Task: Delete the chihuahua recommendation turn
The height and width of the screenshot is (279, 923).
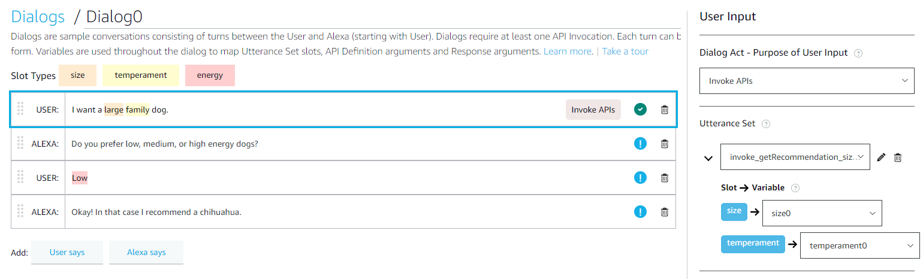Action: coord(664,212)
